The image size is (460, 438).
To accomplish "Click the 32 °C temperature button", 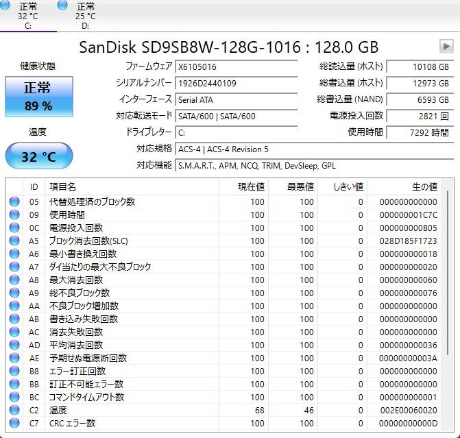I will [39, 156].
